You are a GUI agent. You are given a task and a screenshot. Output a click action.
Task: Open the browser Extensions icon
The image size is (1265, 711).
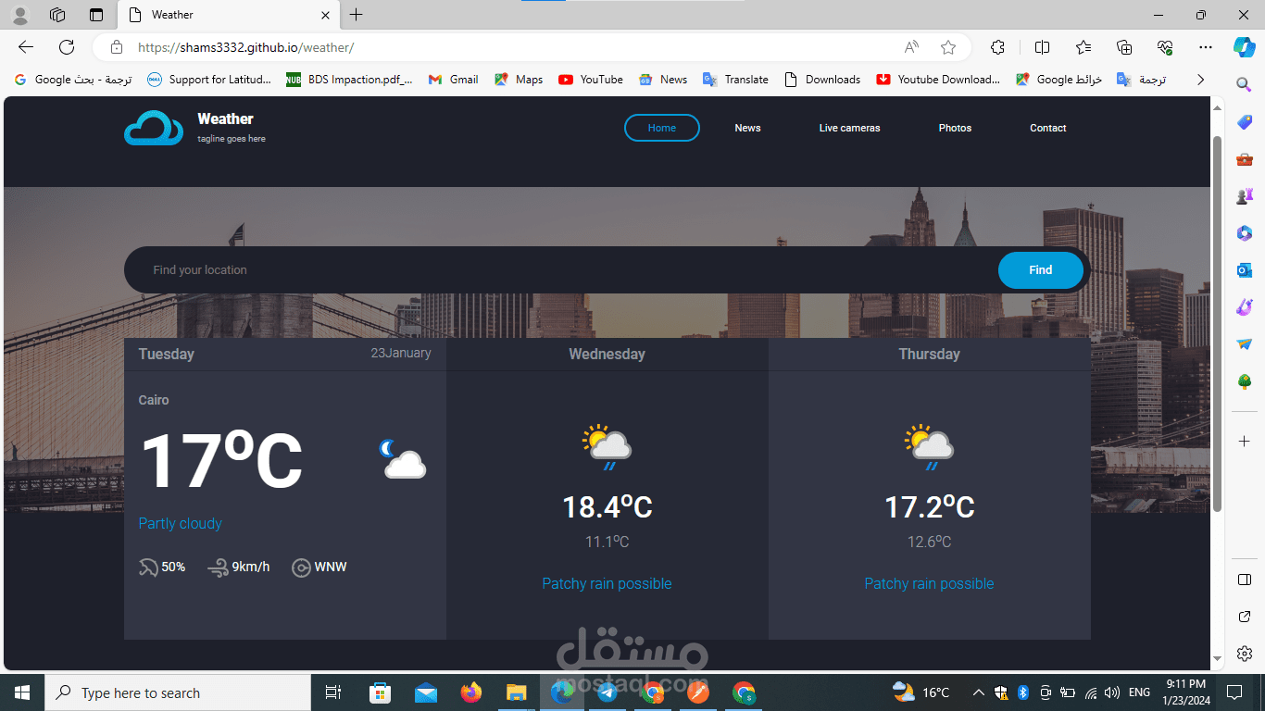[x=998, y=47]
